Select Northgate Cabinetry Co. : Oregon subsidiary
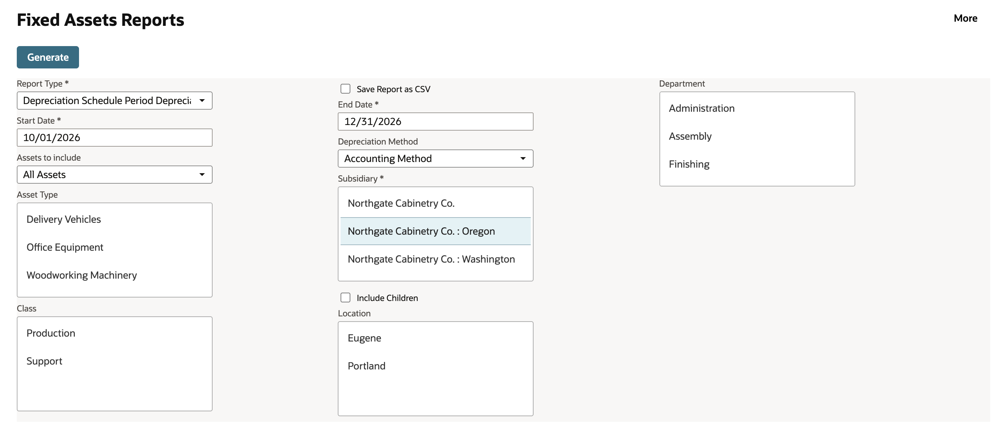Screen dimensions: 1007x426 click(x=435, y=231)
